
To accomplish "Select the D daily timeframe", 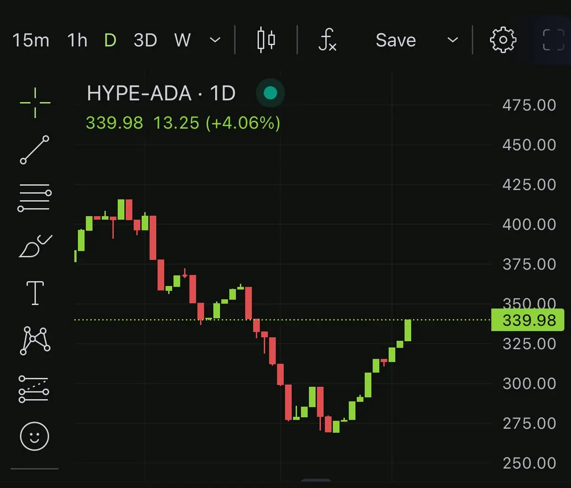I will [x=110, y=40].
